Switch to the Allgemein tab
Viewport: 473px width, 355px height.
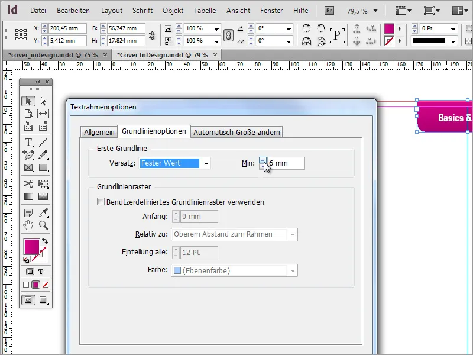click(x=99, y=132)
